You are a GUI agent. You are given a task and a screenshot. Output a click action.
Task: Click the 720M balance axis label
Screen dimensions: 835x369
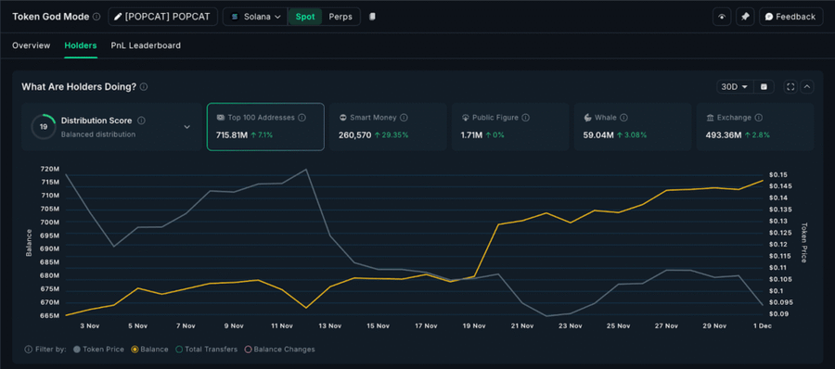(x=49, y=169)
